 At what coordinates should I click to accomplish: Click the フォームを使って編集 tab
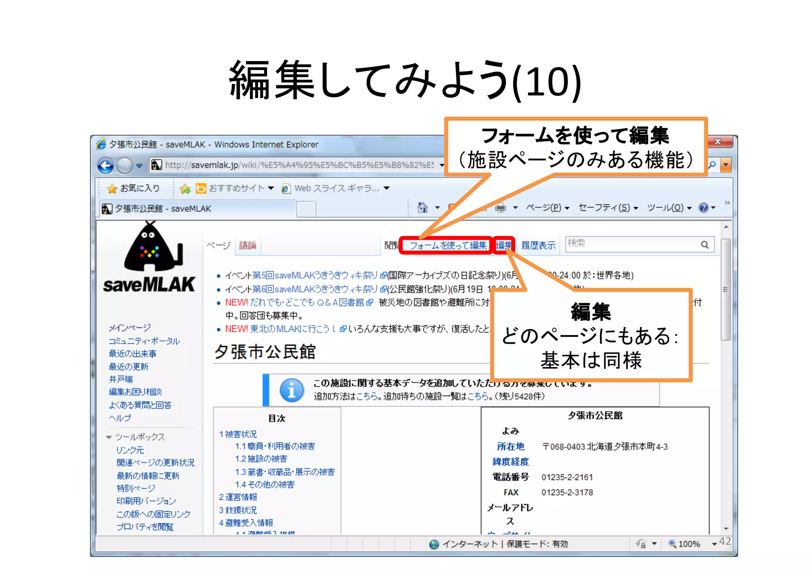[x=448, y=245]
